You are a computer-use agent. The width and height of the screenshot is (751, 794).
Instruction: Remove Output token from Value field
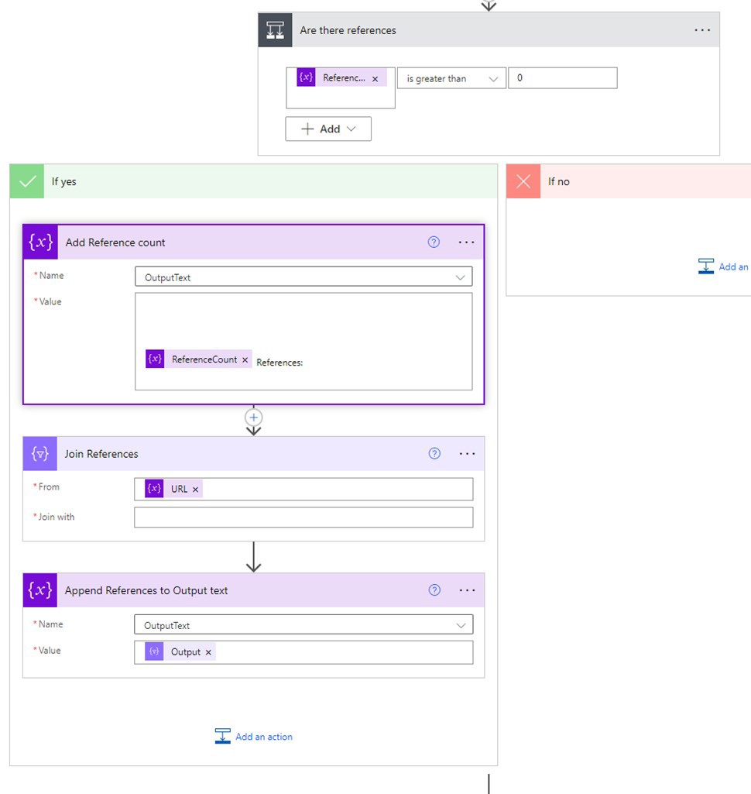208,652
